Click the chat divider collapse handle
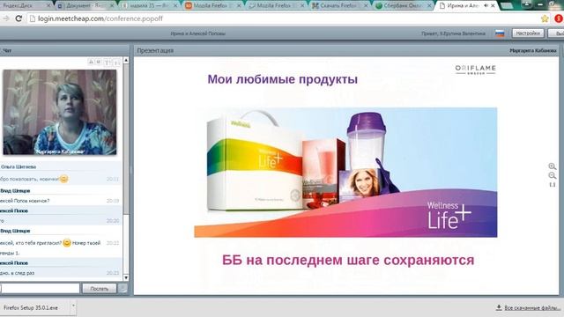 (x=131, y=171)
